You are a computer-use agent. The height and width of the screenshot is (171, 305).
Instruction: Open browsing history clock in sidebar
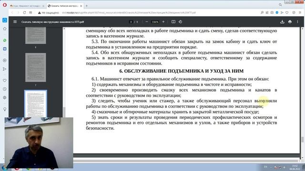[5, 89]
